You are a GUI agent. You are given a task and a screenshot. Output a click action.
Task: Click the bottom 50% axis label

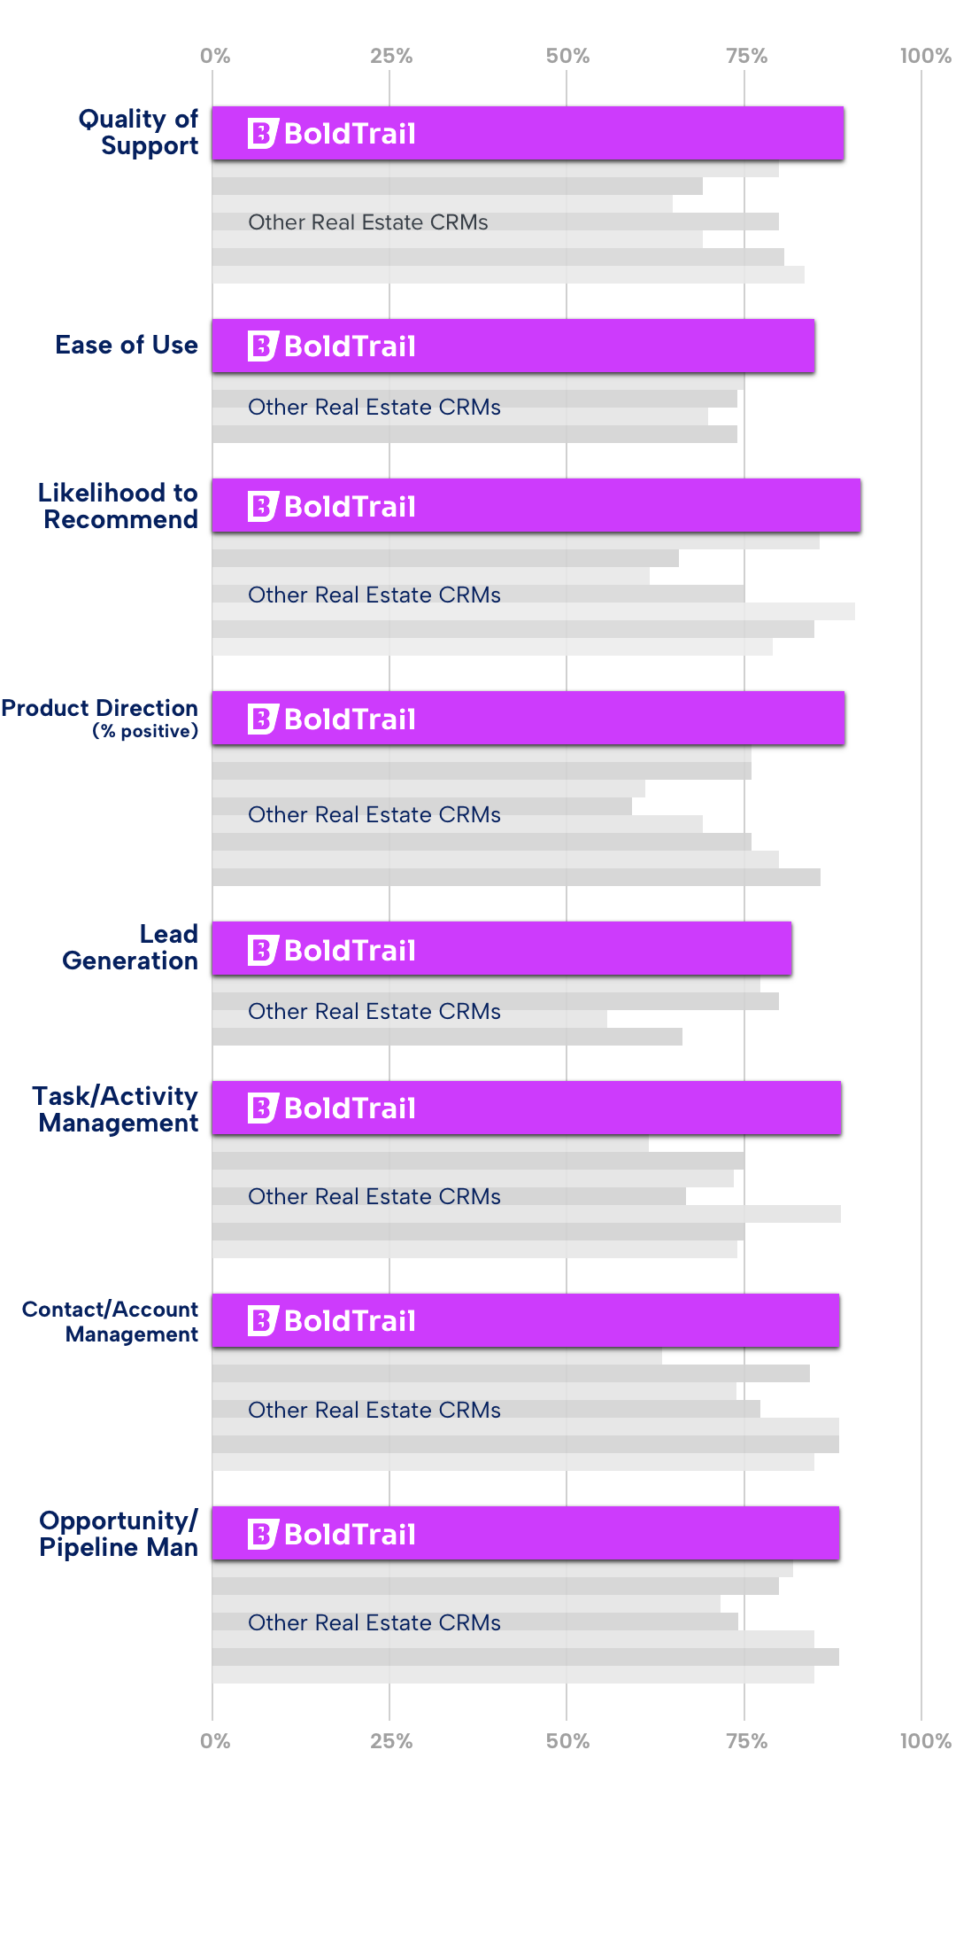pos(567,1741)
